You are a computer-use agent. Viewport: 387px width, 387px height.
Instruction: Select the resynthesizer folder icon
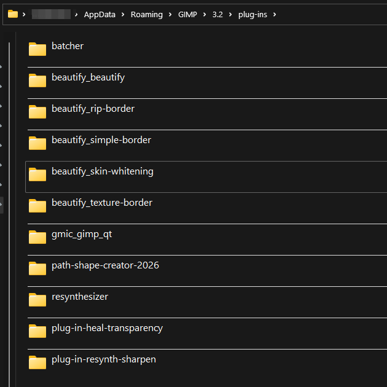37,300
